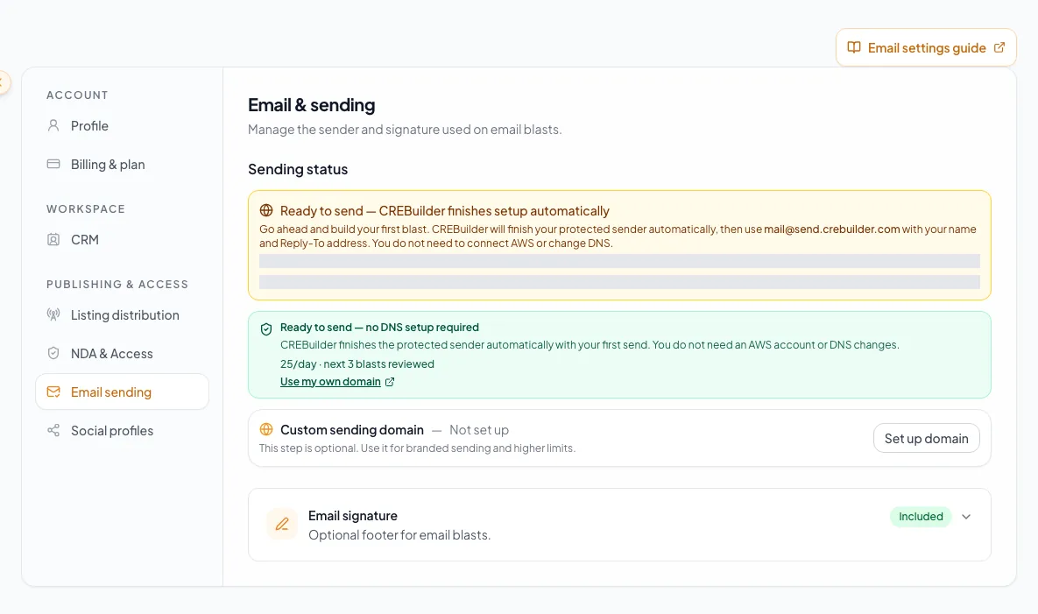Select Listing distribution in sidebar
The width and height of the screenshot is (1038, 614).
click(122, 315)
